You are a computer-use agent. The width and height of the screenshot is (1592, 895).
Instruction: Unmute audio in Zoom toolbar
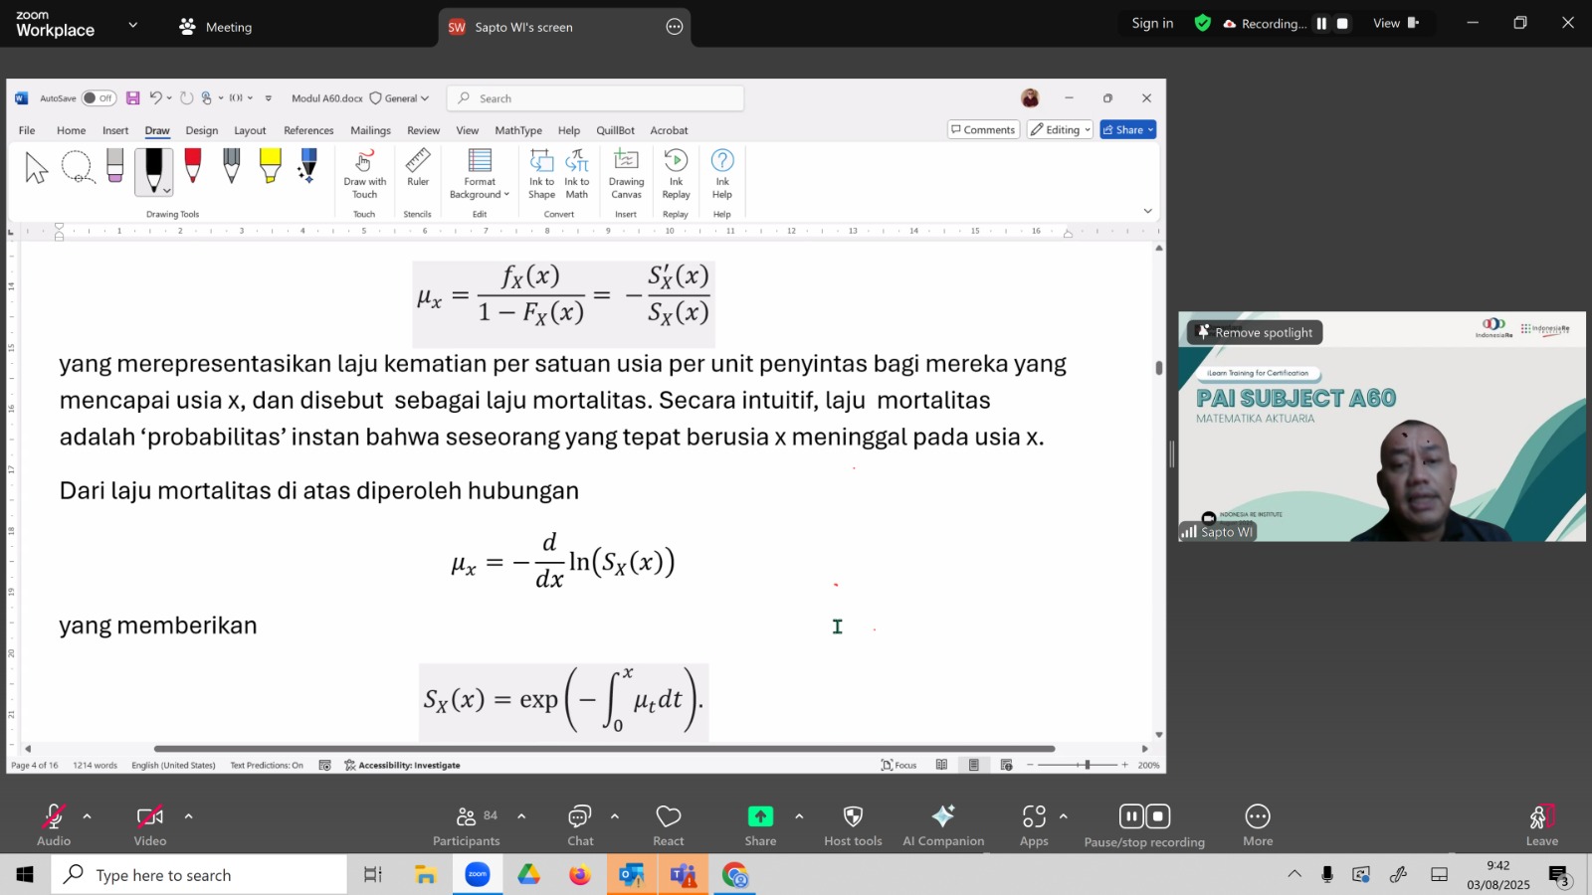(x=54, y=824)
